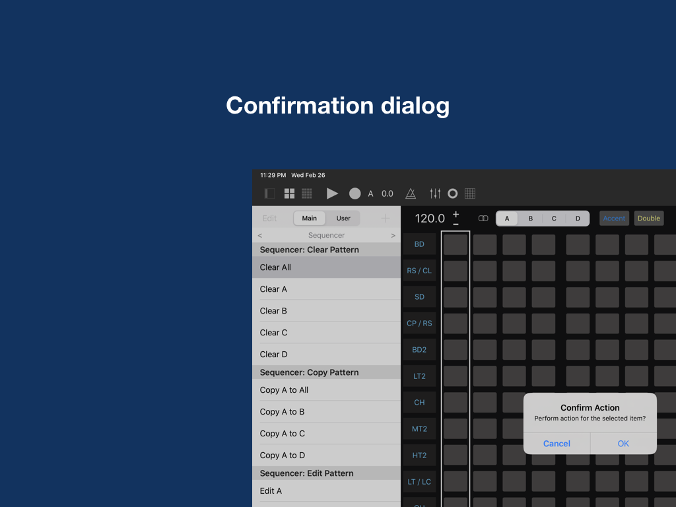Click the pattern chain link icon

(x=483, y=219)
